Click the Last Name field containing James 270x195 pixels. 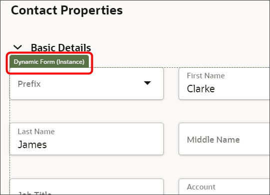pyautogui.click(x=87, y=139)
